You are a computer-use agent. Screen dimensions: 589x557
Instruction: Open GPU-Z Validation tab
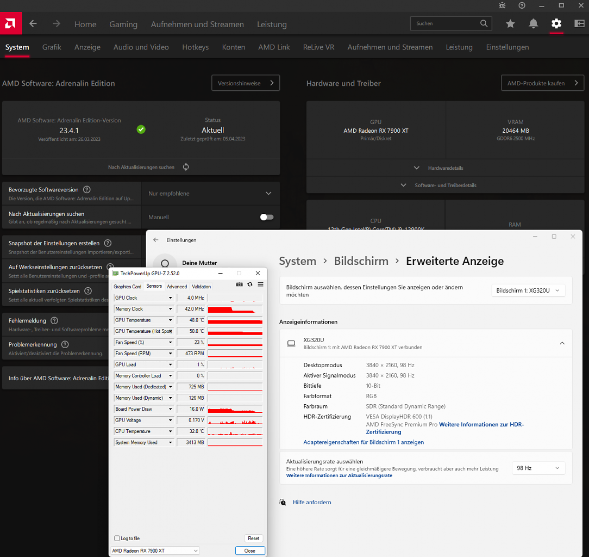(x=202, y=287)
